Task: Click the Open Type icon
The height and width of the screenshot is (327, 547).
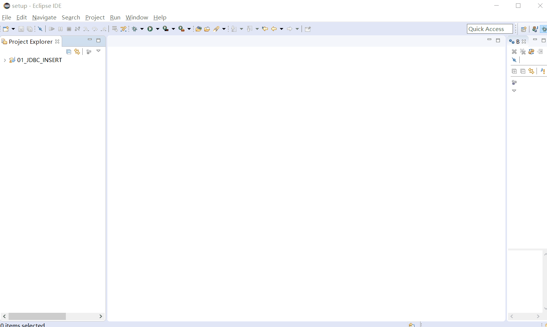Action: pyautogui.click(x=199, y=29)
